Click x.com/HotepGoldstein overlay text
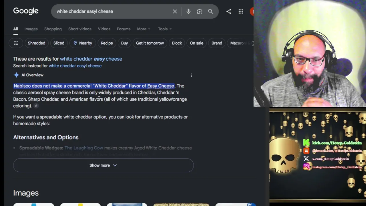The height and width of the screenshot is (206, 366). coord(331,159)
